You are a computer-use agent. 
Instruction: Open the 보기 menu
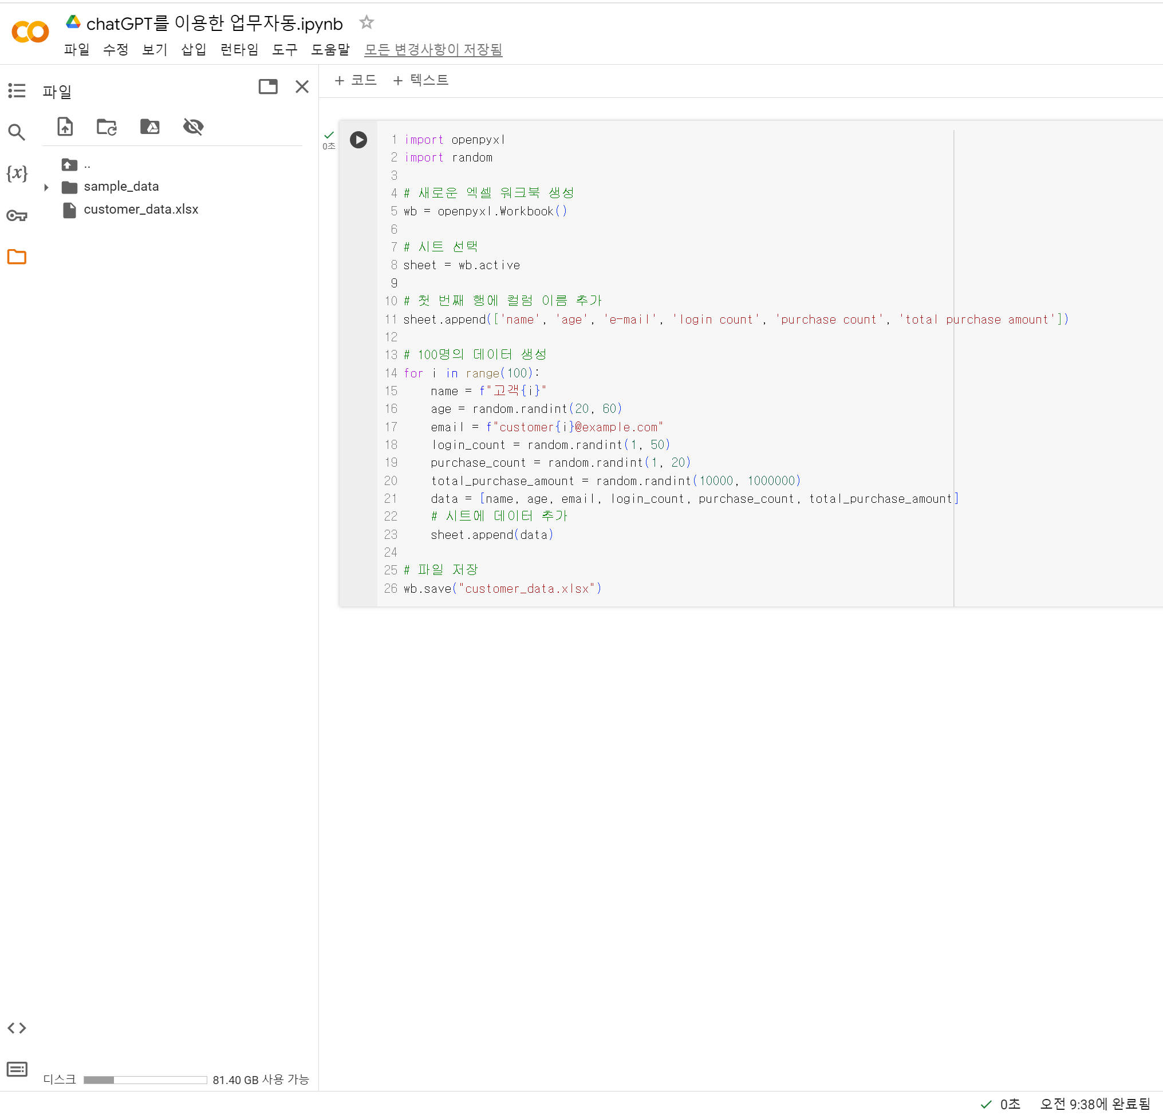point(155,49)
